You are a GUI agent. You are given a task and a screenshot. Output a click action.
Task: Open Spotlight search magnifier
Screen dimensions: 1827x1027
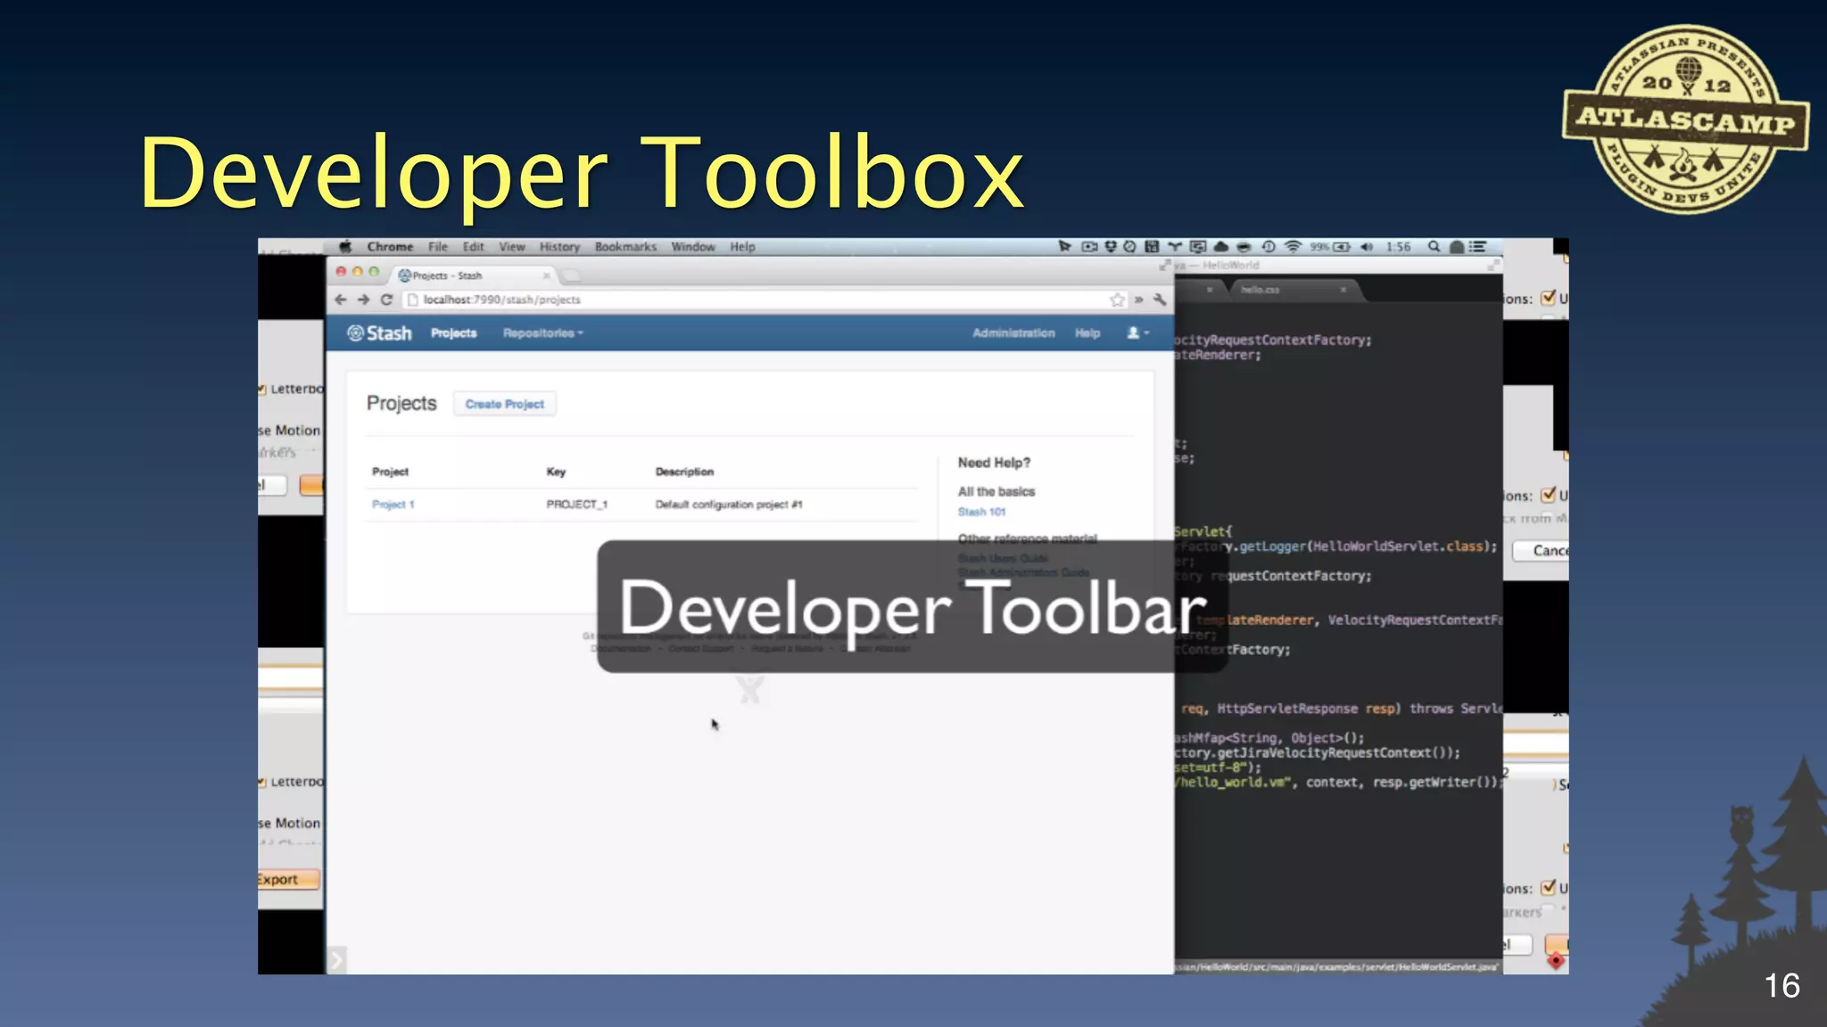coord(1434,247)
